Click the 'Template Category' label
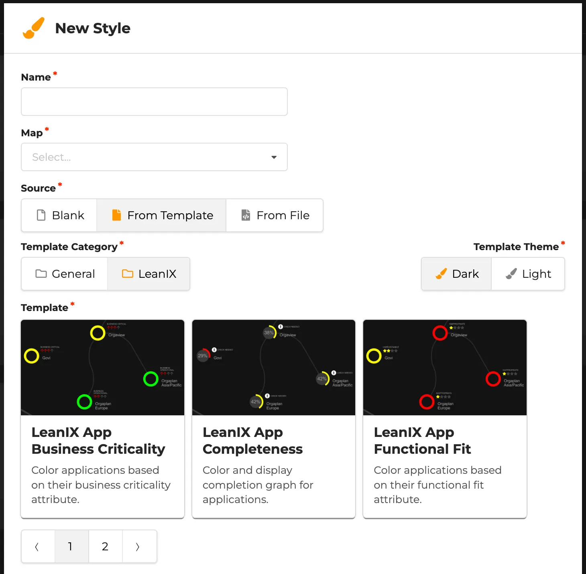586x574 pixels. pos(69,247)
